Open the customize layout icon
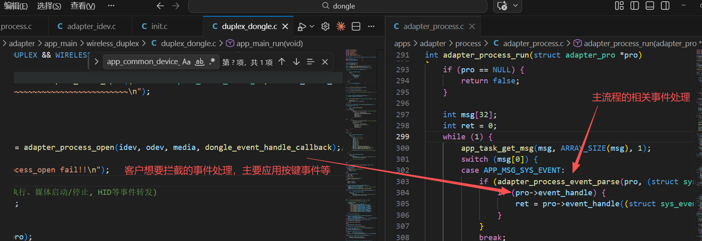Image resolution: width=702 pixels, height=241 pixels. coord(619,6)
